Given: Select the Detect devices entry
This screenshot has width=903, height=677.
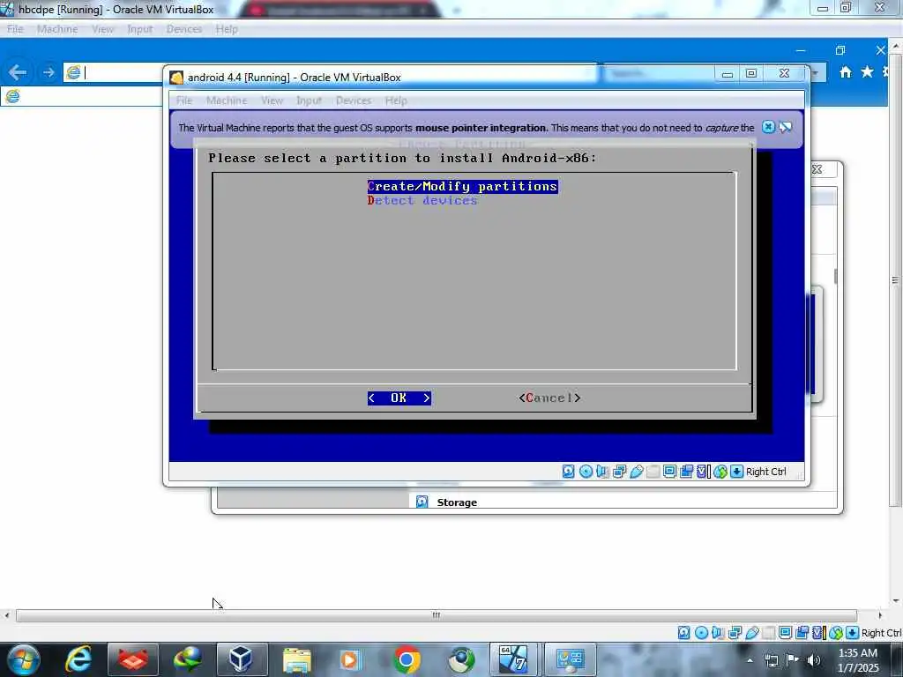Looking at the screenshot, I should (x=422, y=200).
